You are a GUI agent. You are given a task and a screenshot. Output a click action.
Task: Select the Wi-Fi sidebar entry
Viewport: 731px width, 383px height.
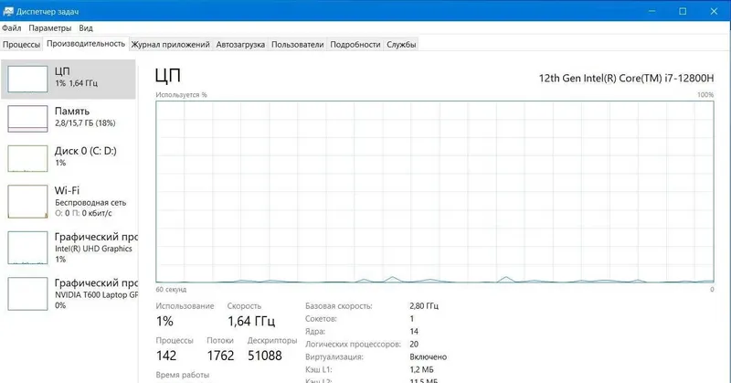[x=68, y=201]
